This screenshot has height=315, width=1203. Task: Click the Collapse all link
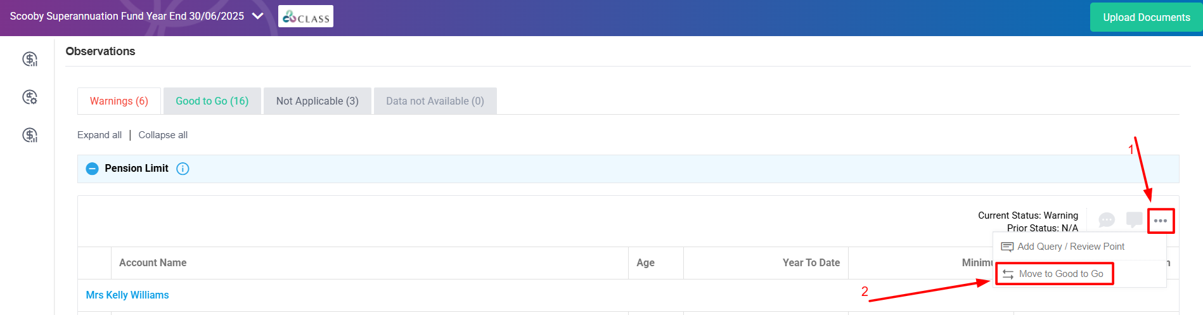click(163, 135)
